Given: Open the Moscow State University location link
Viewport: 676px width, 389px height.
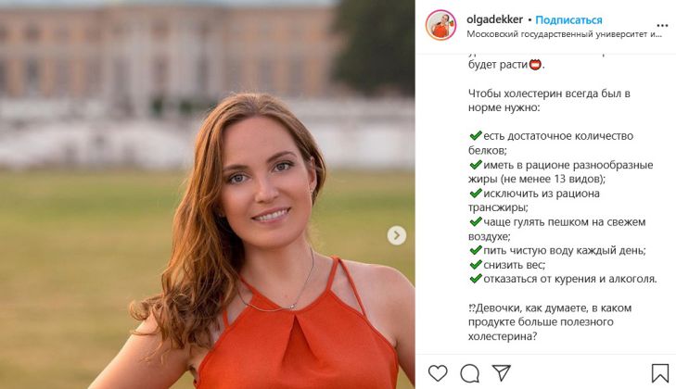Looking at the screenshot, I should pos(564,34).
